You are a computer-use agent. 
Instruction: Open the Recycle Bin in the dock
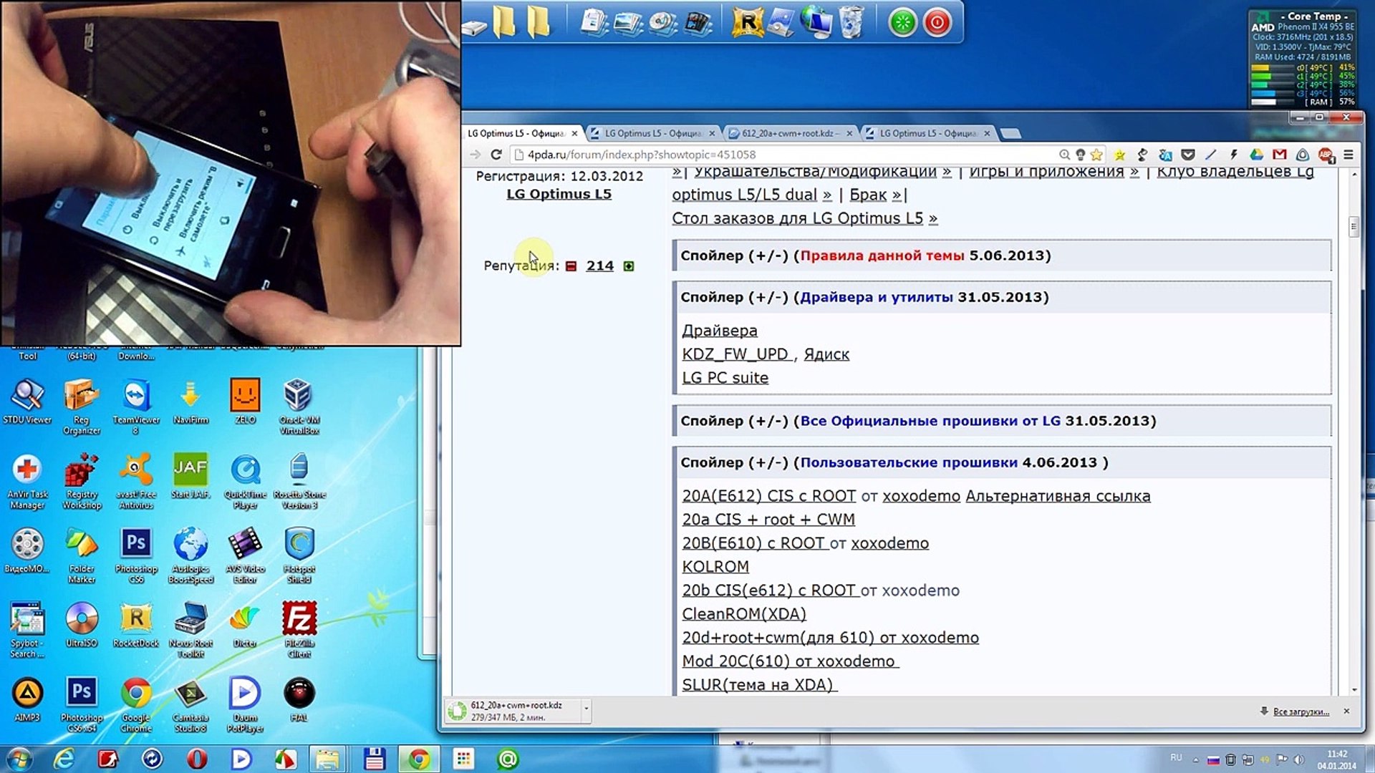coord(851,23)
